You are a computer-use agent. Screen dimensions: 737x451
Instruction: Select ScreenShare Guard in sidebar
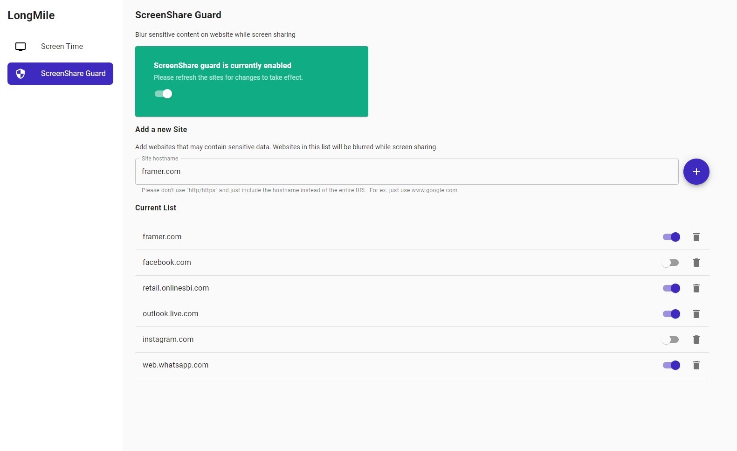[x=60, y=74]
